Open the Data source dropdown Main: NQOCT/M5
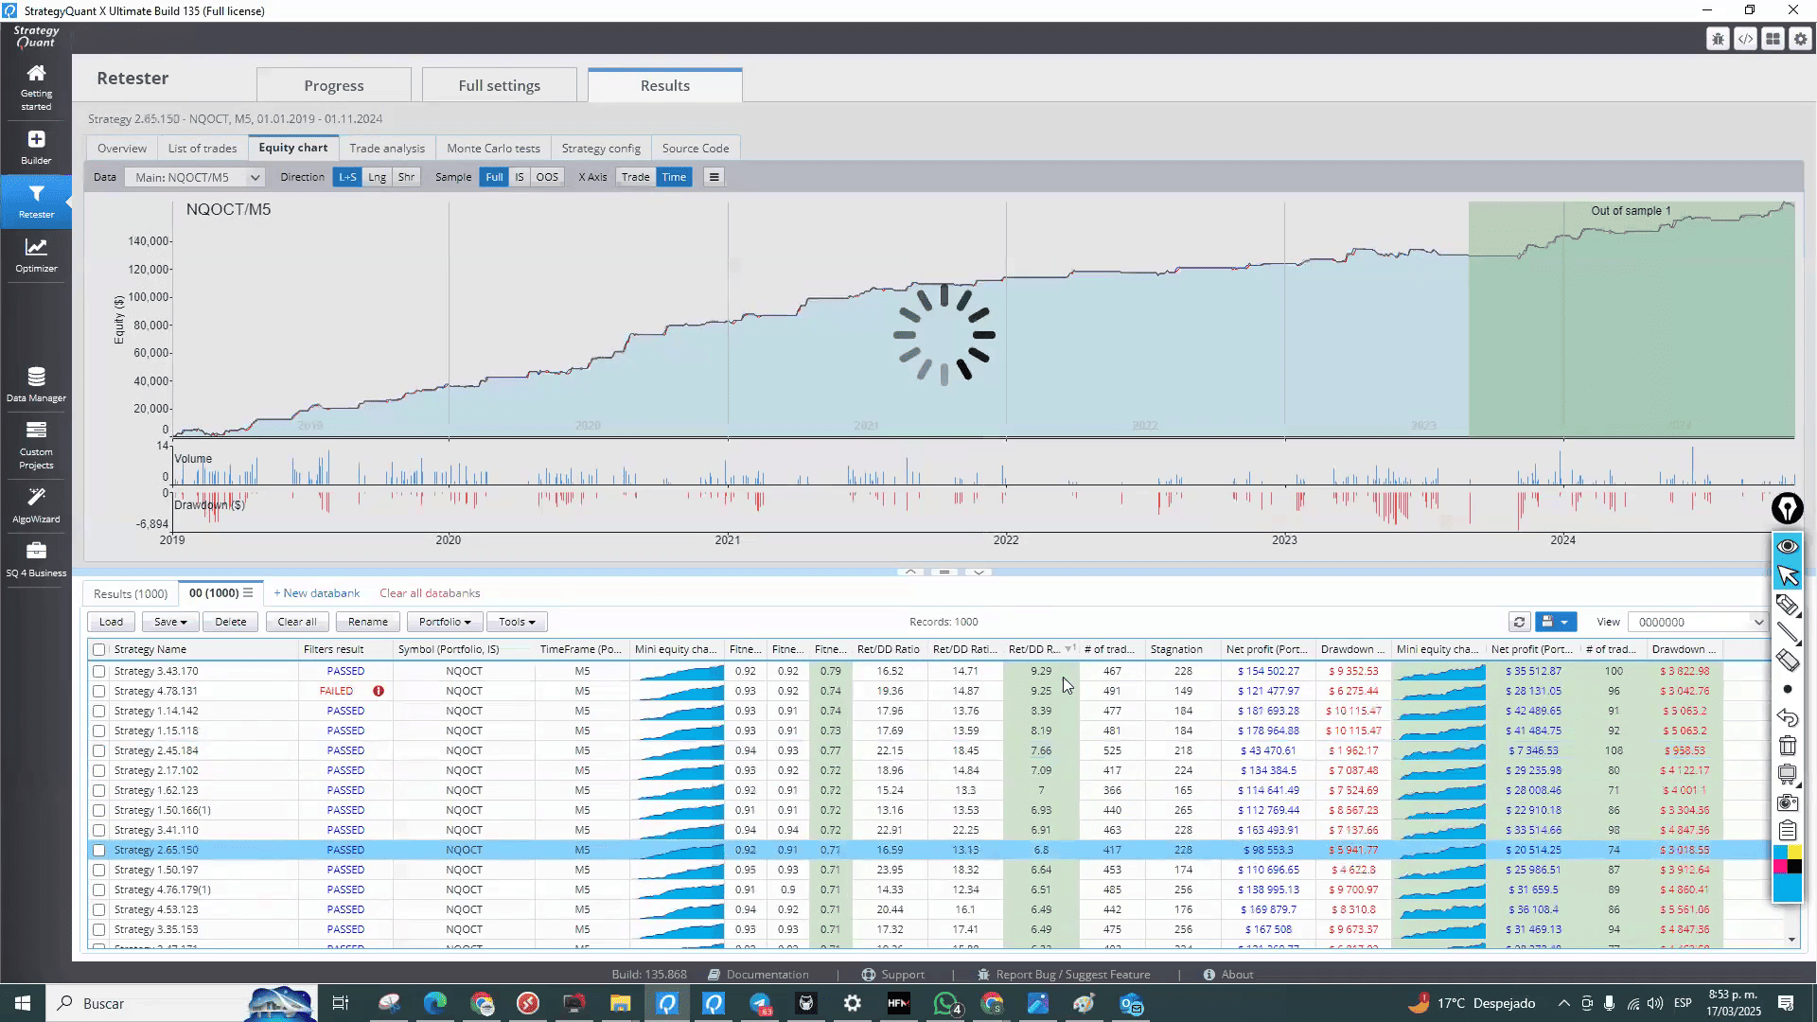 (197, 177)
